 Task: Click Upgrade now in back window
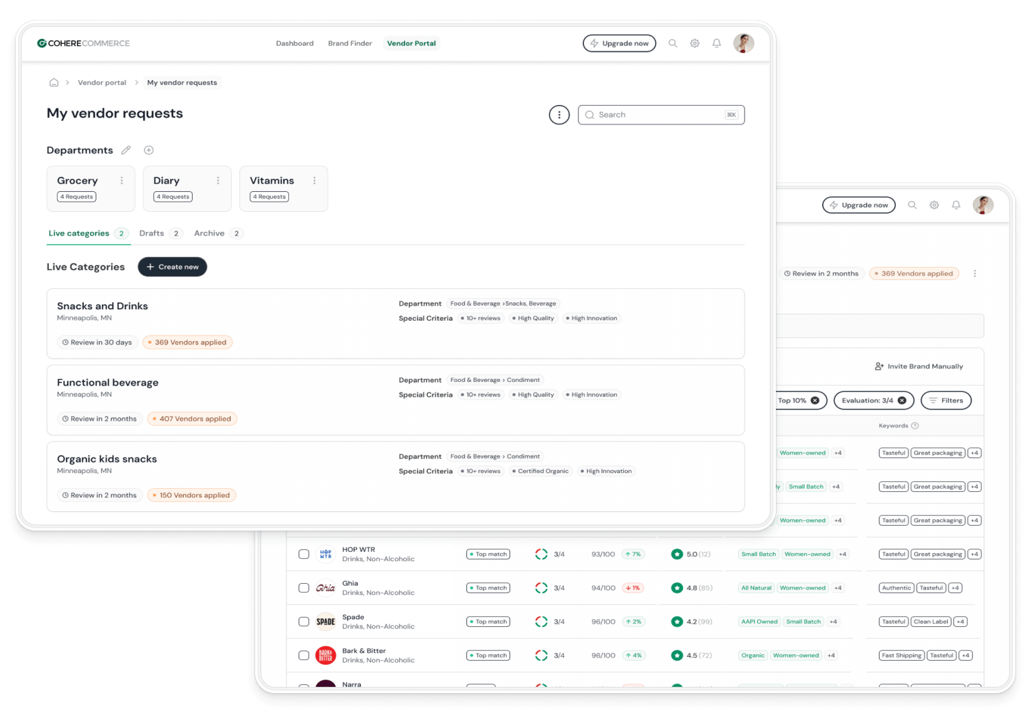click(x=859, y=205)
